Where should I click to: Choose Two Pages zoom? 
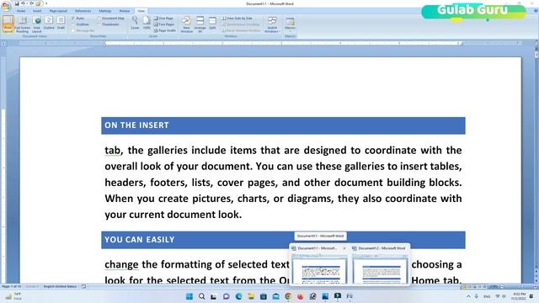(164, 24)
